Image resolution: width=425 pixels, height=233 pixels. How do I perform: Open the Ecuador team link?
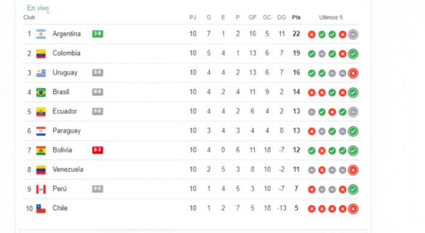coord(65,111)
